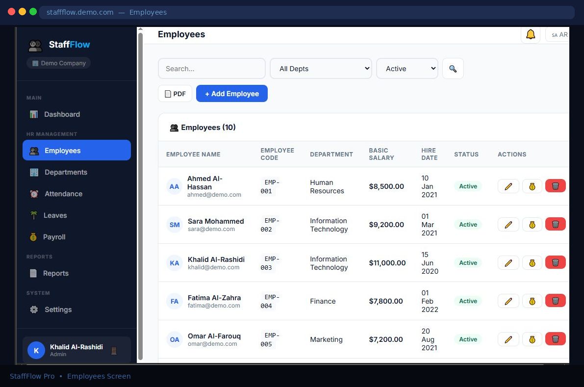Open salary money bag for Sara Mohammed

coord(532,225)
